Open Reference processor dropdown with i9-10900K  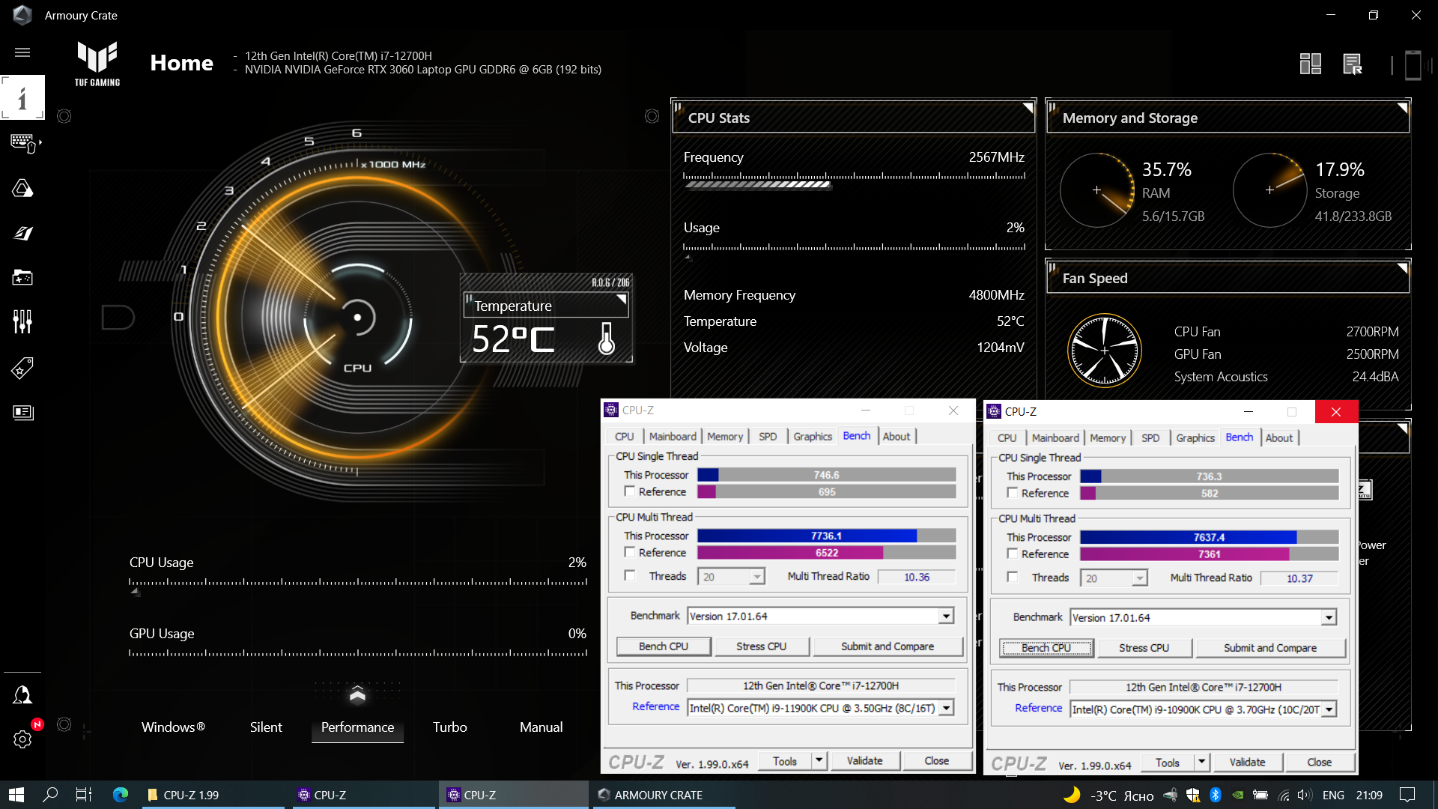1329,709
